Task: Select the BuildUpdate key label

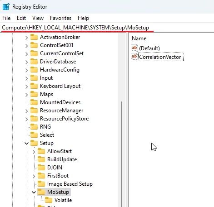Action: point(62,159)
